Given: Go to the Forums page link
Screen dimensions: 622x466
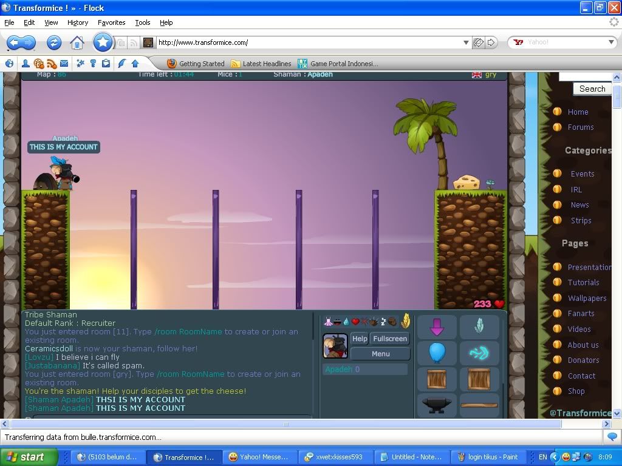Looking at the screenshot, I should pyautogui.click(x=580, y=127).
